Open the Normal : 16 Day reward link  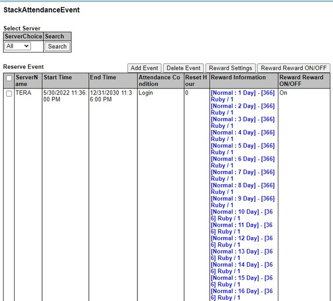241,294
